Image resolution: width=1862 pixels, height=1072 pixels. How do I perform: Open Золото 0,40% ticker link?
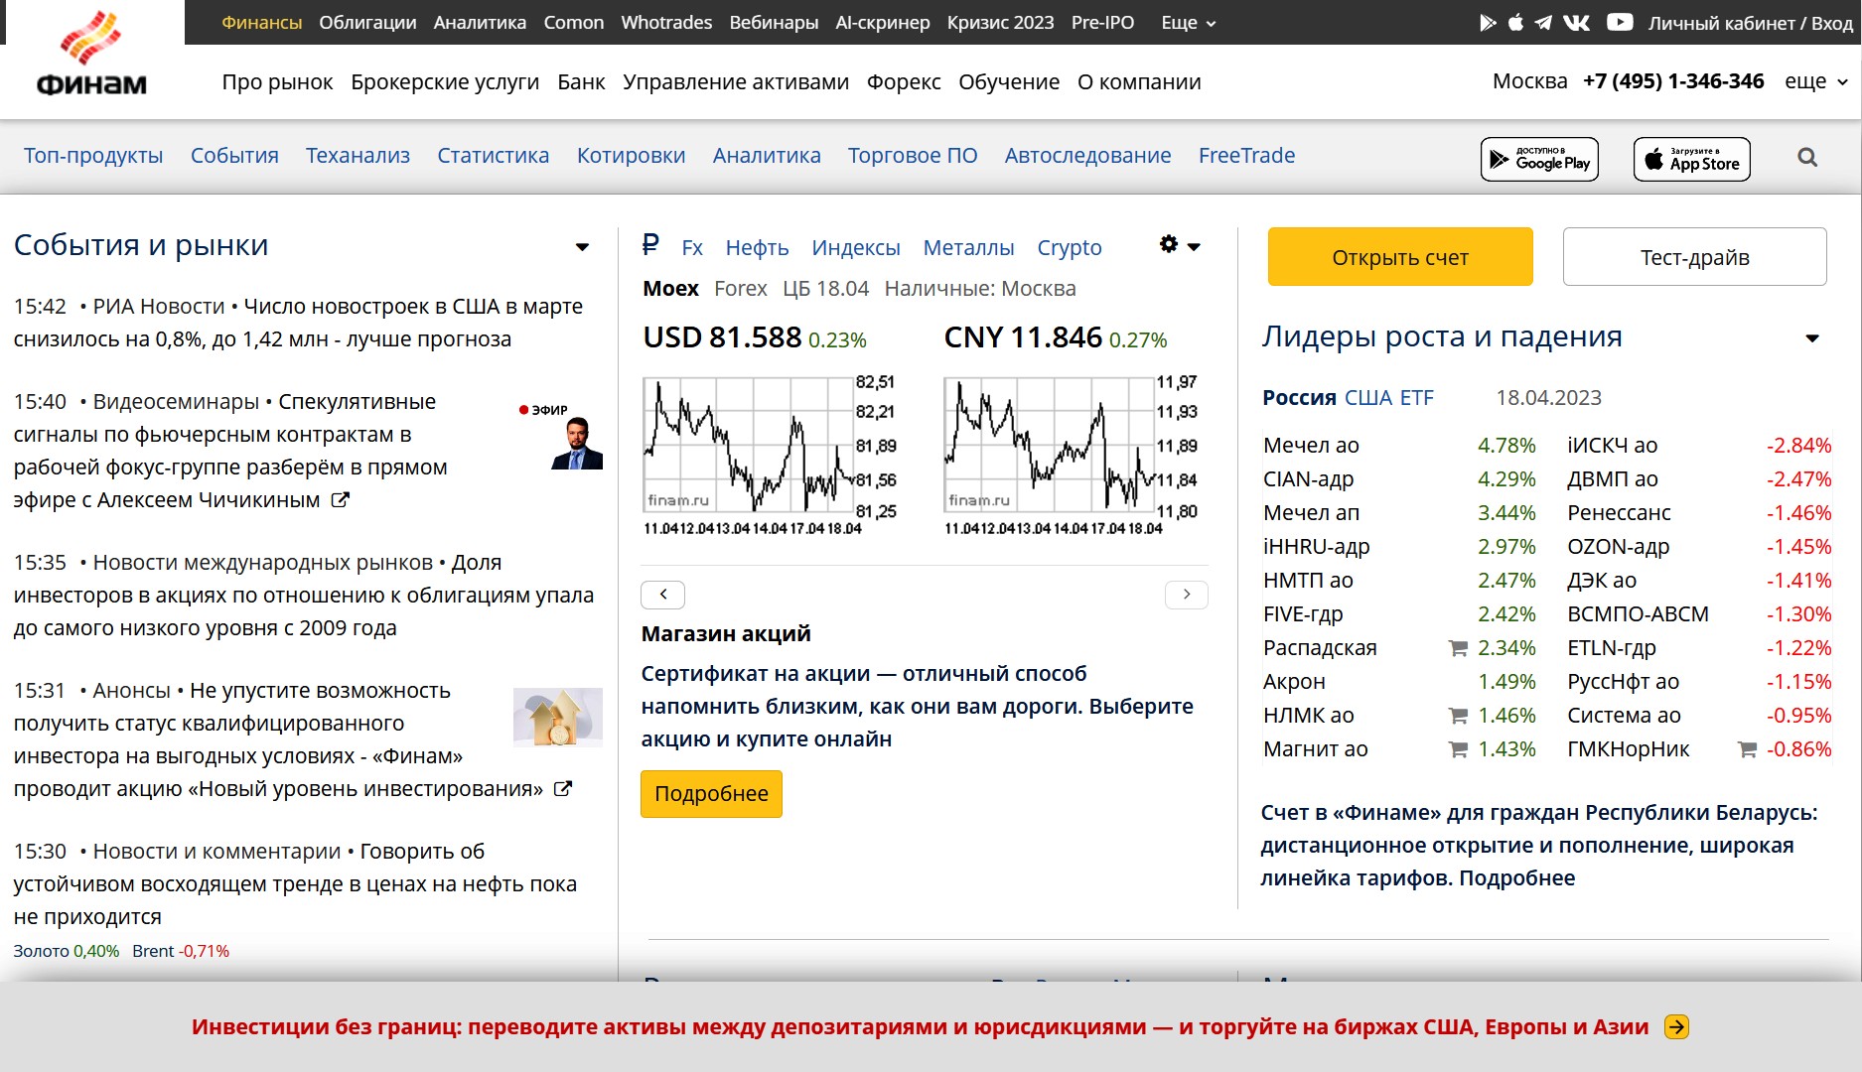[66, 951]
